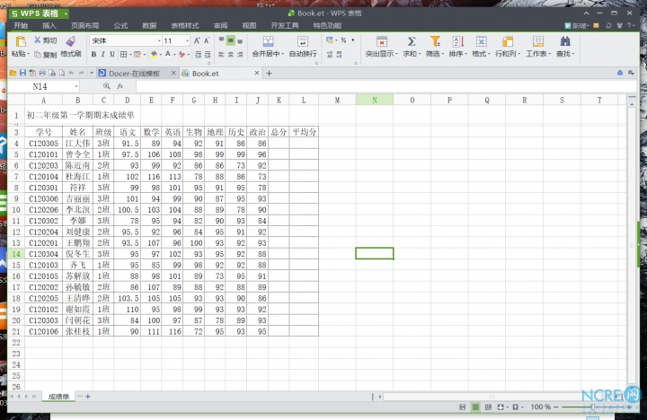Image resolution: width=647 pixels, height=420 pixels.
Task: Click the Find binoculars icon
Action: tap(565, 41)
